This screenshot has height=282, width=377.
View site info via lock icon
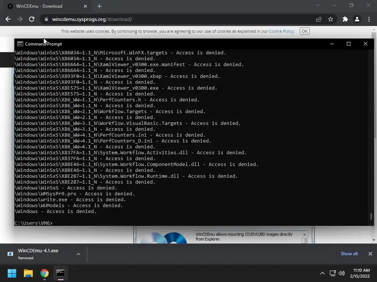click(x=46, y=19)
